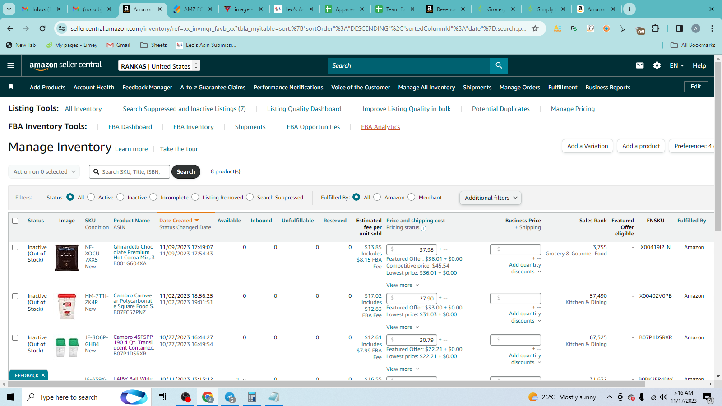
Task: Open Windows Start menu
Action: (x=11, y=397)
